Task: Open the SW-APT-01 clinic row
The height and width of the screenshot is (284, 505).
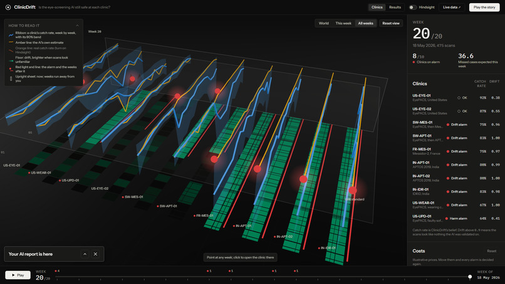Action: pyautogui.click(x=456, y=138)
